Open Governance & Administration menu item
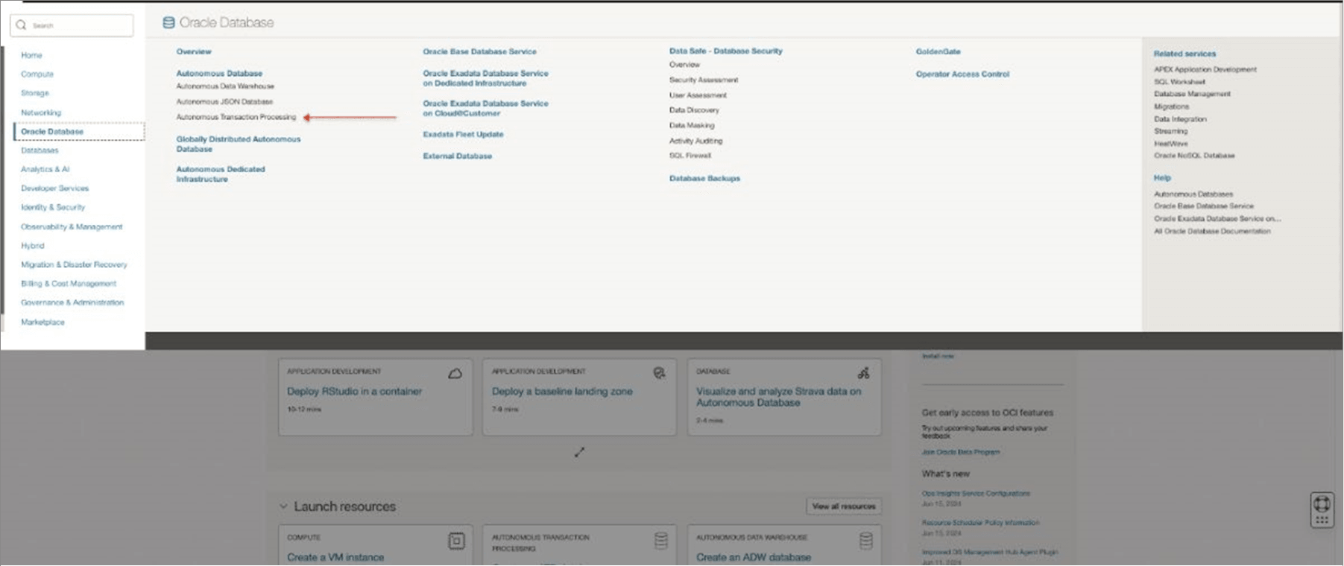The height and width of the screenshot is (566, 1344). [72, 302]
